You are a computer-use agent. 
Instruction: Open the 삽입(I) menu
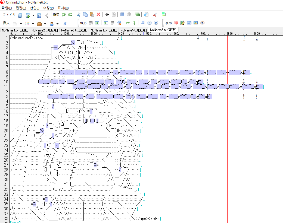click(x=35, y=8)
